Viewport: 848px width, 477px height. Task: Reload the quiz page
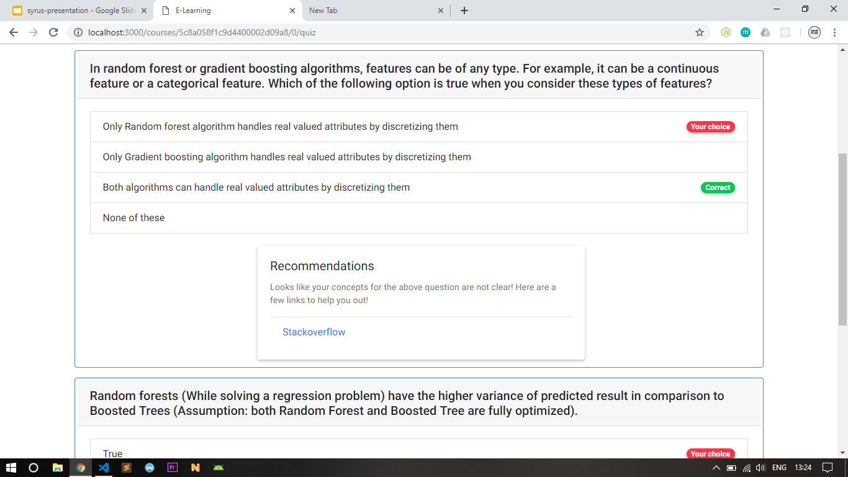(x=53, y=32)
